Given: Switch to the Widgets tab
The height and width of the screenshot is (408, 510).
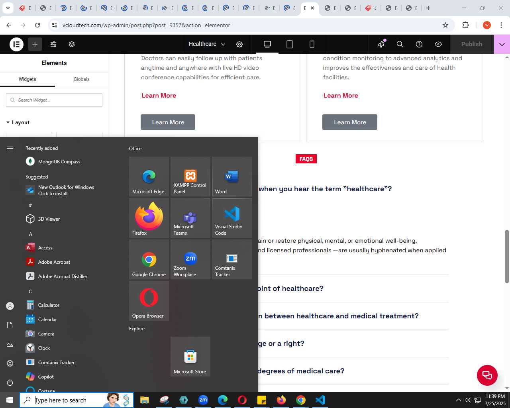Looking at the screenshot, I should pos(27,79).
